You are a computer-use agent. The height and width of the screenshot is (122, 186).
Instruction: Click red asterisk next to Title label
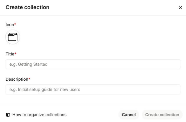pos(16,54)
